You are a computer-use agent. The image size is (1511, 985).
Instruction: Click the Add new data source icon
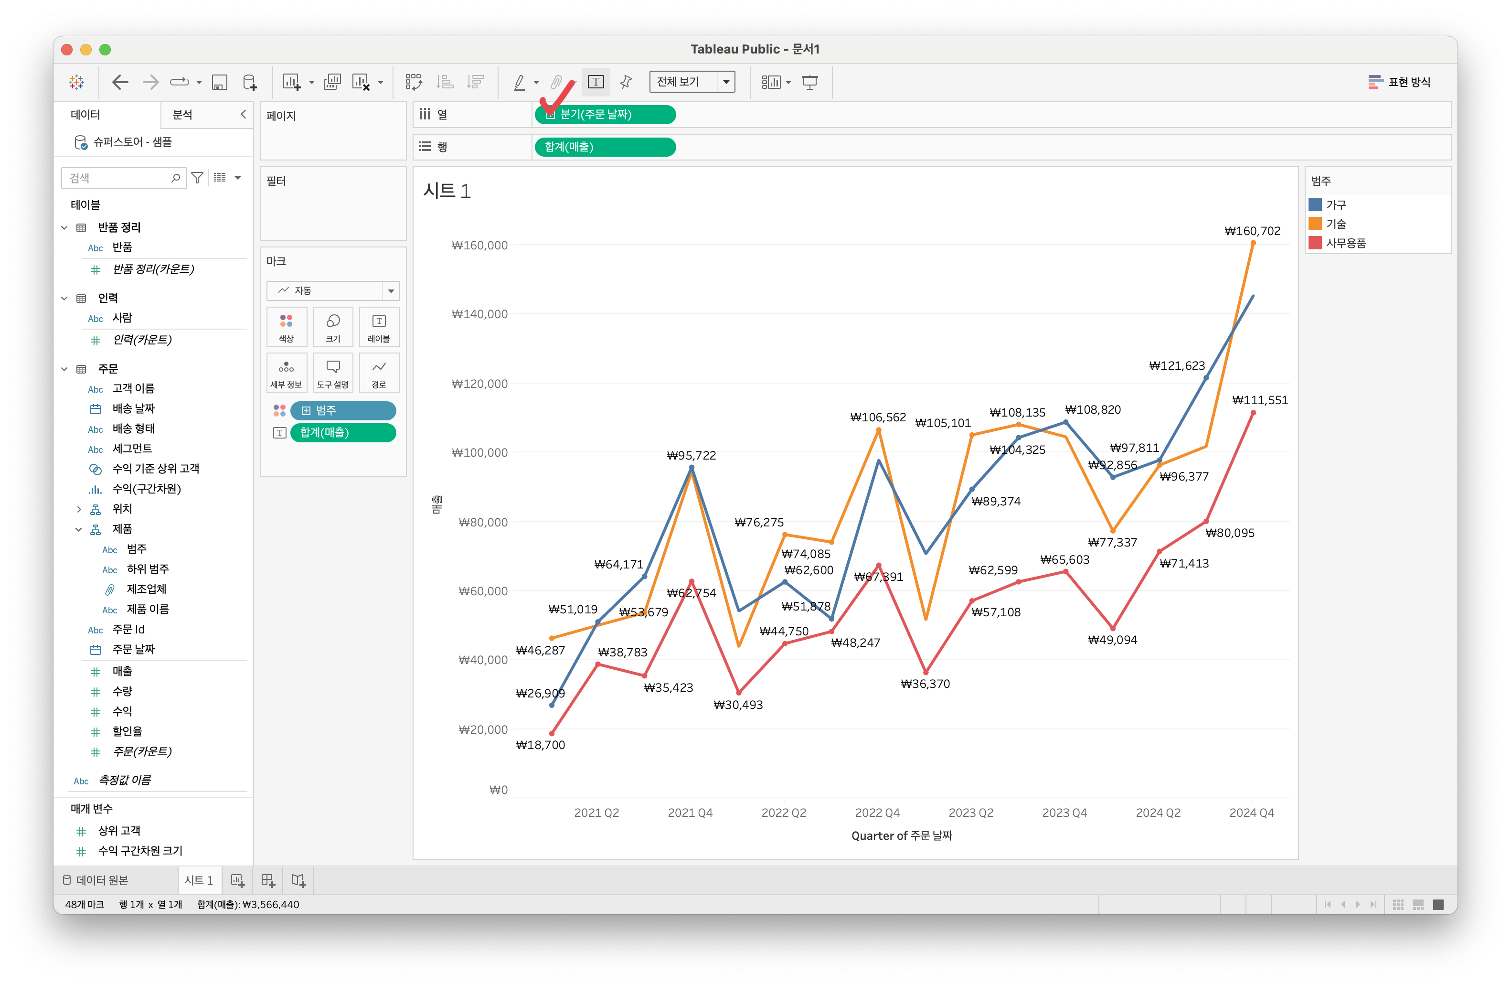[x=250, y=82]
